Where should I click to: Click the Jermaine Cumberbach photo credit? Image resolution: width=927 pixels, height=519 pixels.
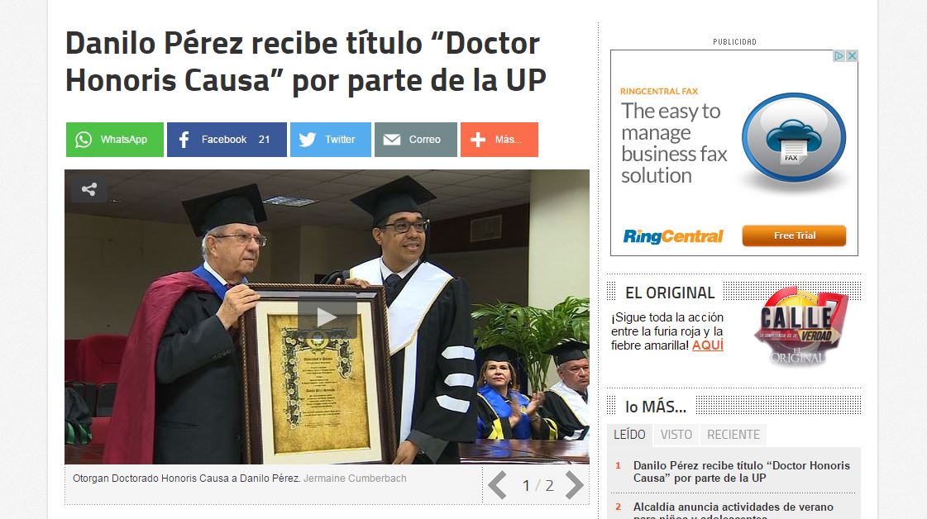coord(355,479)
